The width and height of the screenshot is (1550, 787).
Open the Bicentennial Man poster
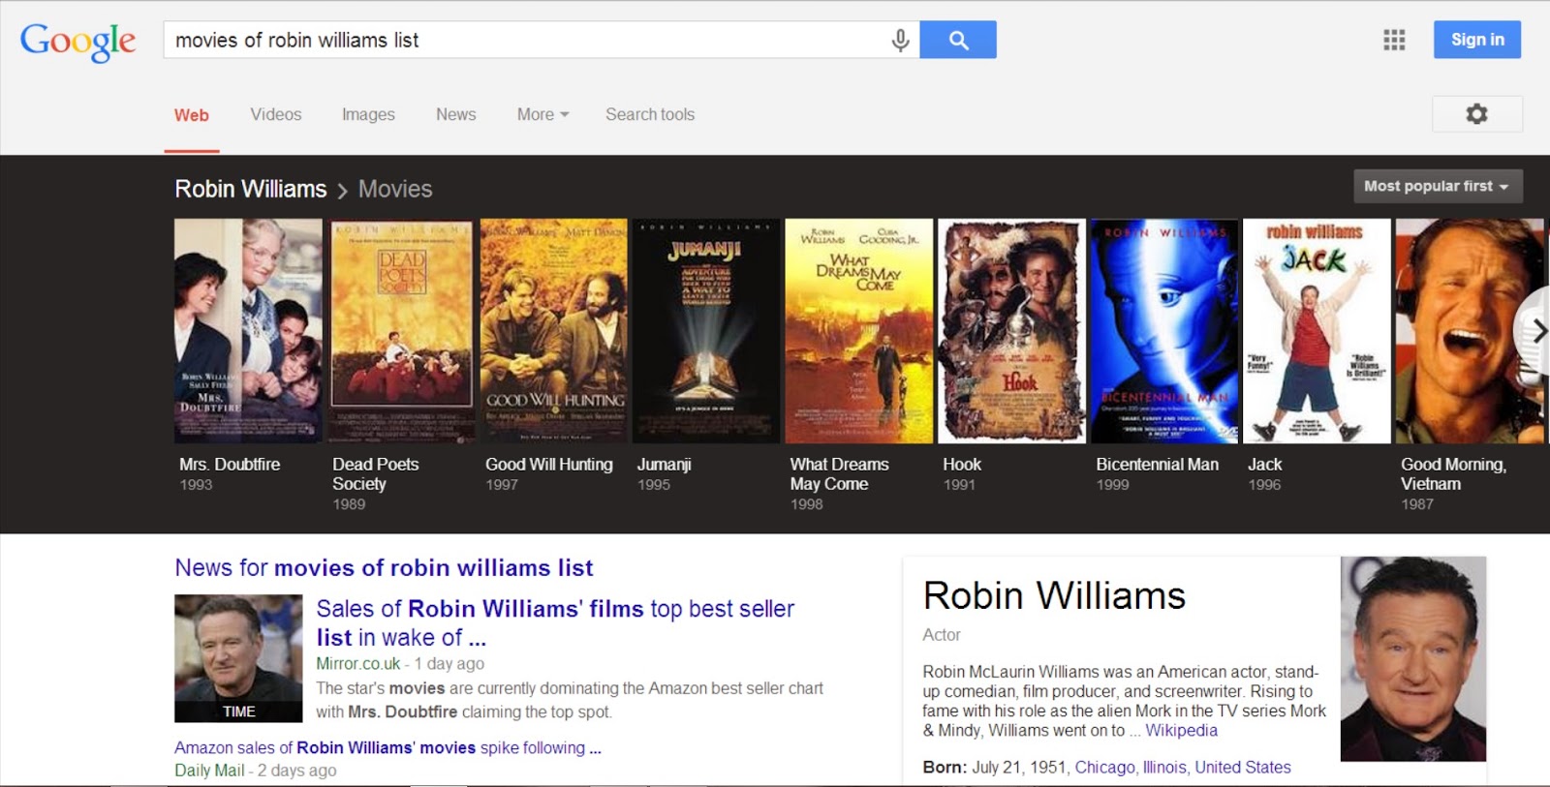coord(1164,331)
